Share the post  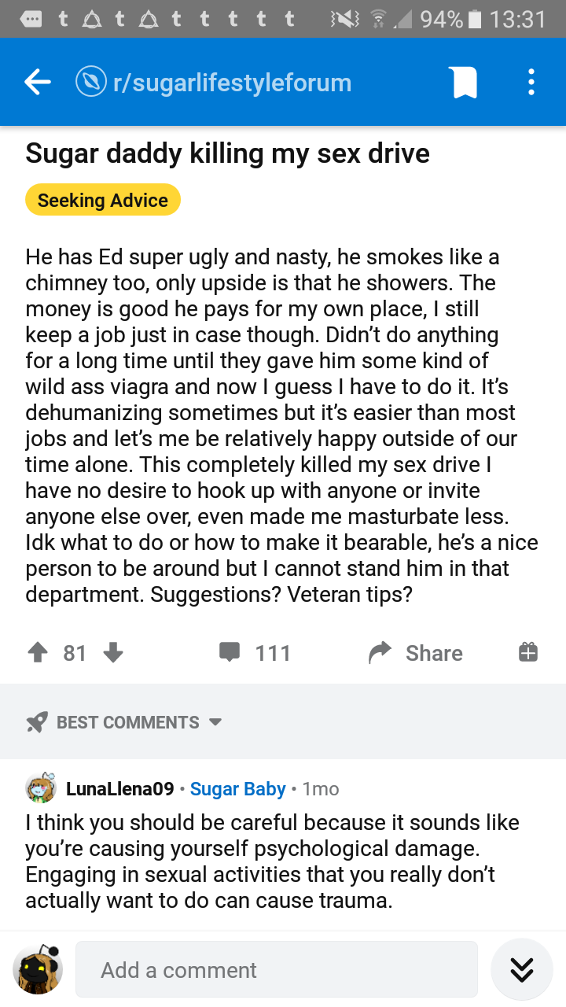tap(416, 653)
